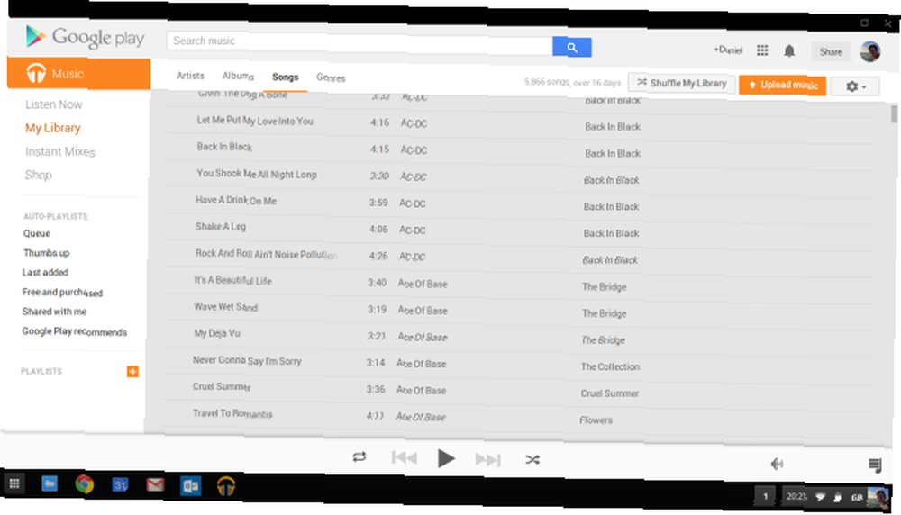This screenshot has height=515, width=901.
Task: Open Shop in the sidebar
Action: pos(38,175)
